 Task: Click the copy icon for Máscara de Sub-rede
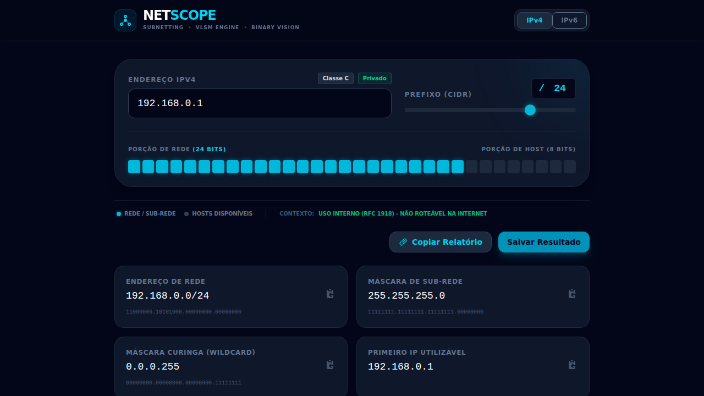pyautogui.click(x=572, y=294)
